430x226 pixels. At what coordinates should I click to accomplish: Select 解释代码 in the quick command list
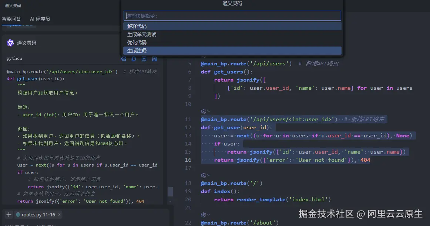pyautogui.click(x=232, y=26)
